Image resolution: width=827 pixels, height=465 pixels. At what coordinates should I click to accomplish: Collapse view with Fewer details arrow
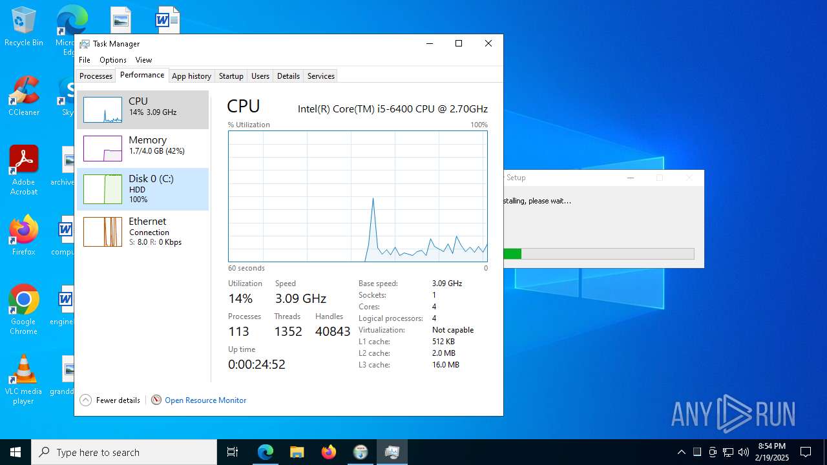[85, 400]
